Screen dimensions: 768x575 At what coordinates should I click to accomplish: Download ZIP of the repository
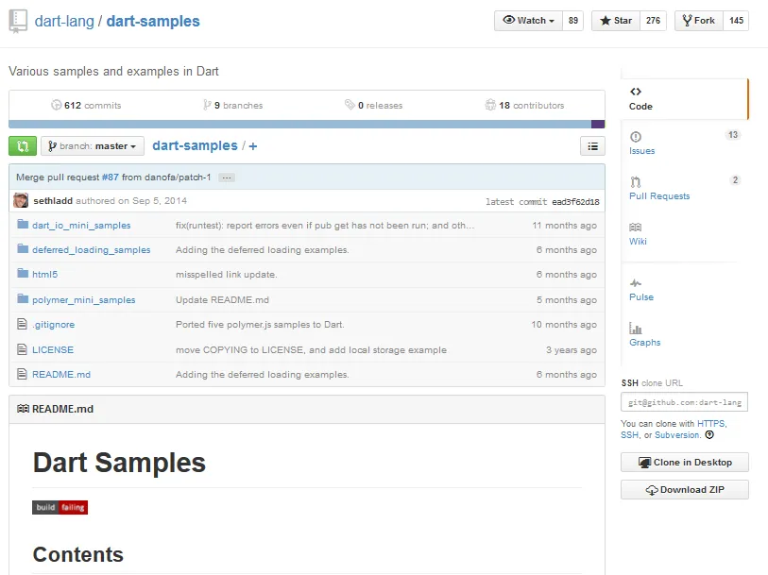(x=684, y=489)
